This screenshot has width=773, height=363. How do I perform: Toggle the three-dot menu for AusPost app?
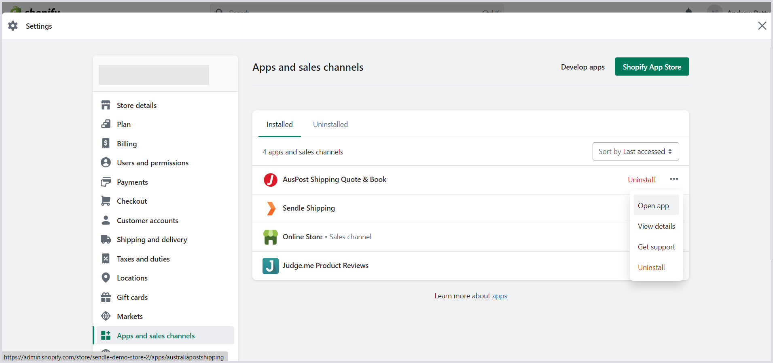tap(673, 179)
